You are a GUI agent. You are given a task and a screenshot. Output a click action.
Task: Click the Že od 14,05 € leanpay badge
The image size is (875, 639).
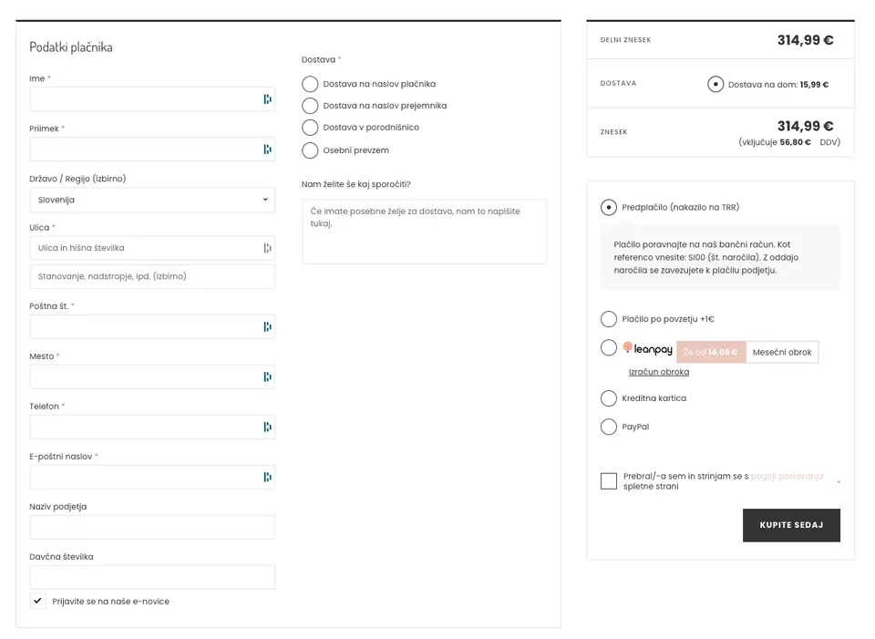click(711, 352)
